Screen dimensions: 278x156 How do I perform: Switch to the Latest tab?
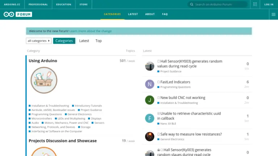[x=84, y=41]
